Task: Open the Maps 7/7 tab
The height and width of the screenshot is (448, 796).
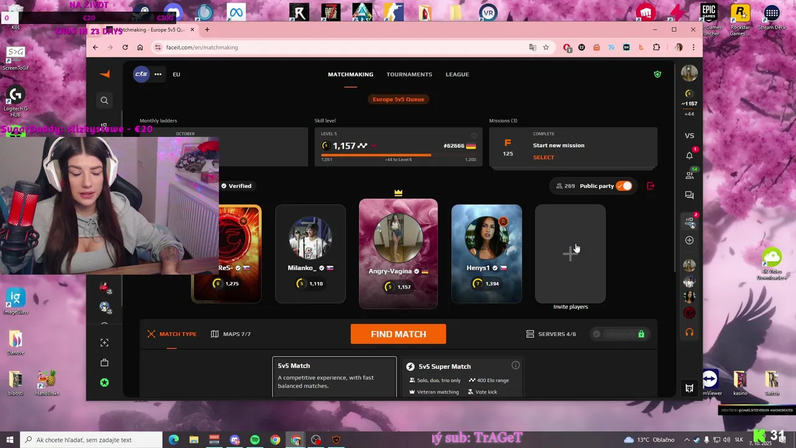Action: [231, 334]
